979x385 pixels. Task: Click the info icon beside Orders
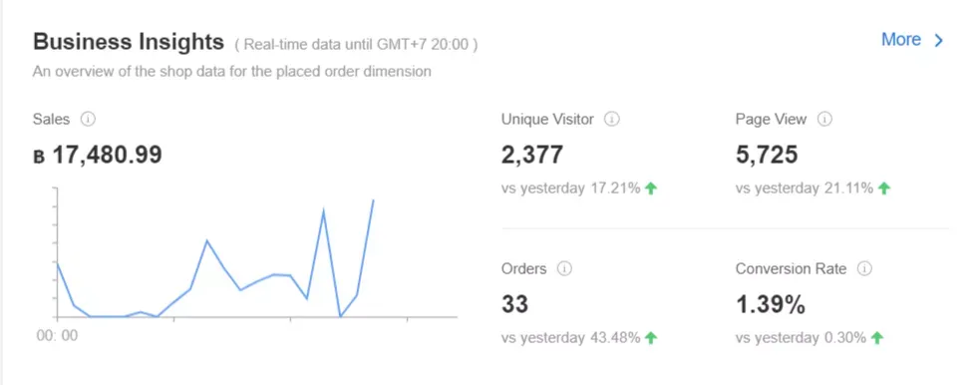pos(564,268)
